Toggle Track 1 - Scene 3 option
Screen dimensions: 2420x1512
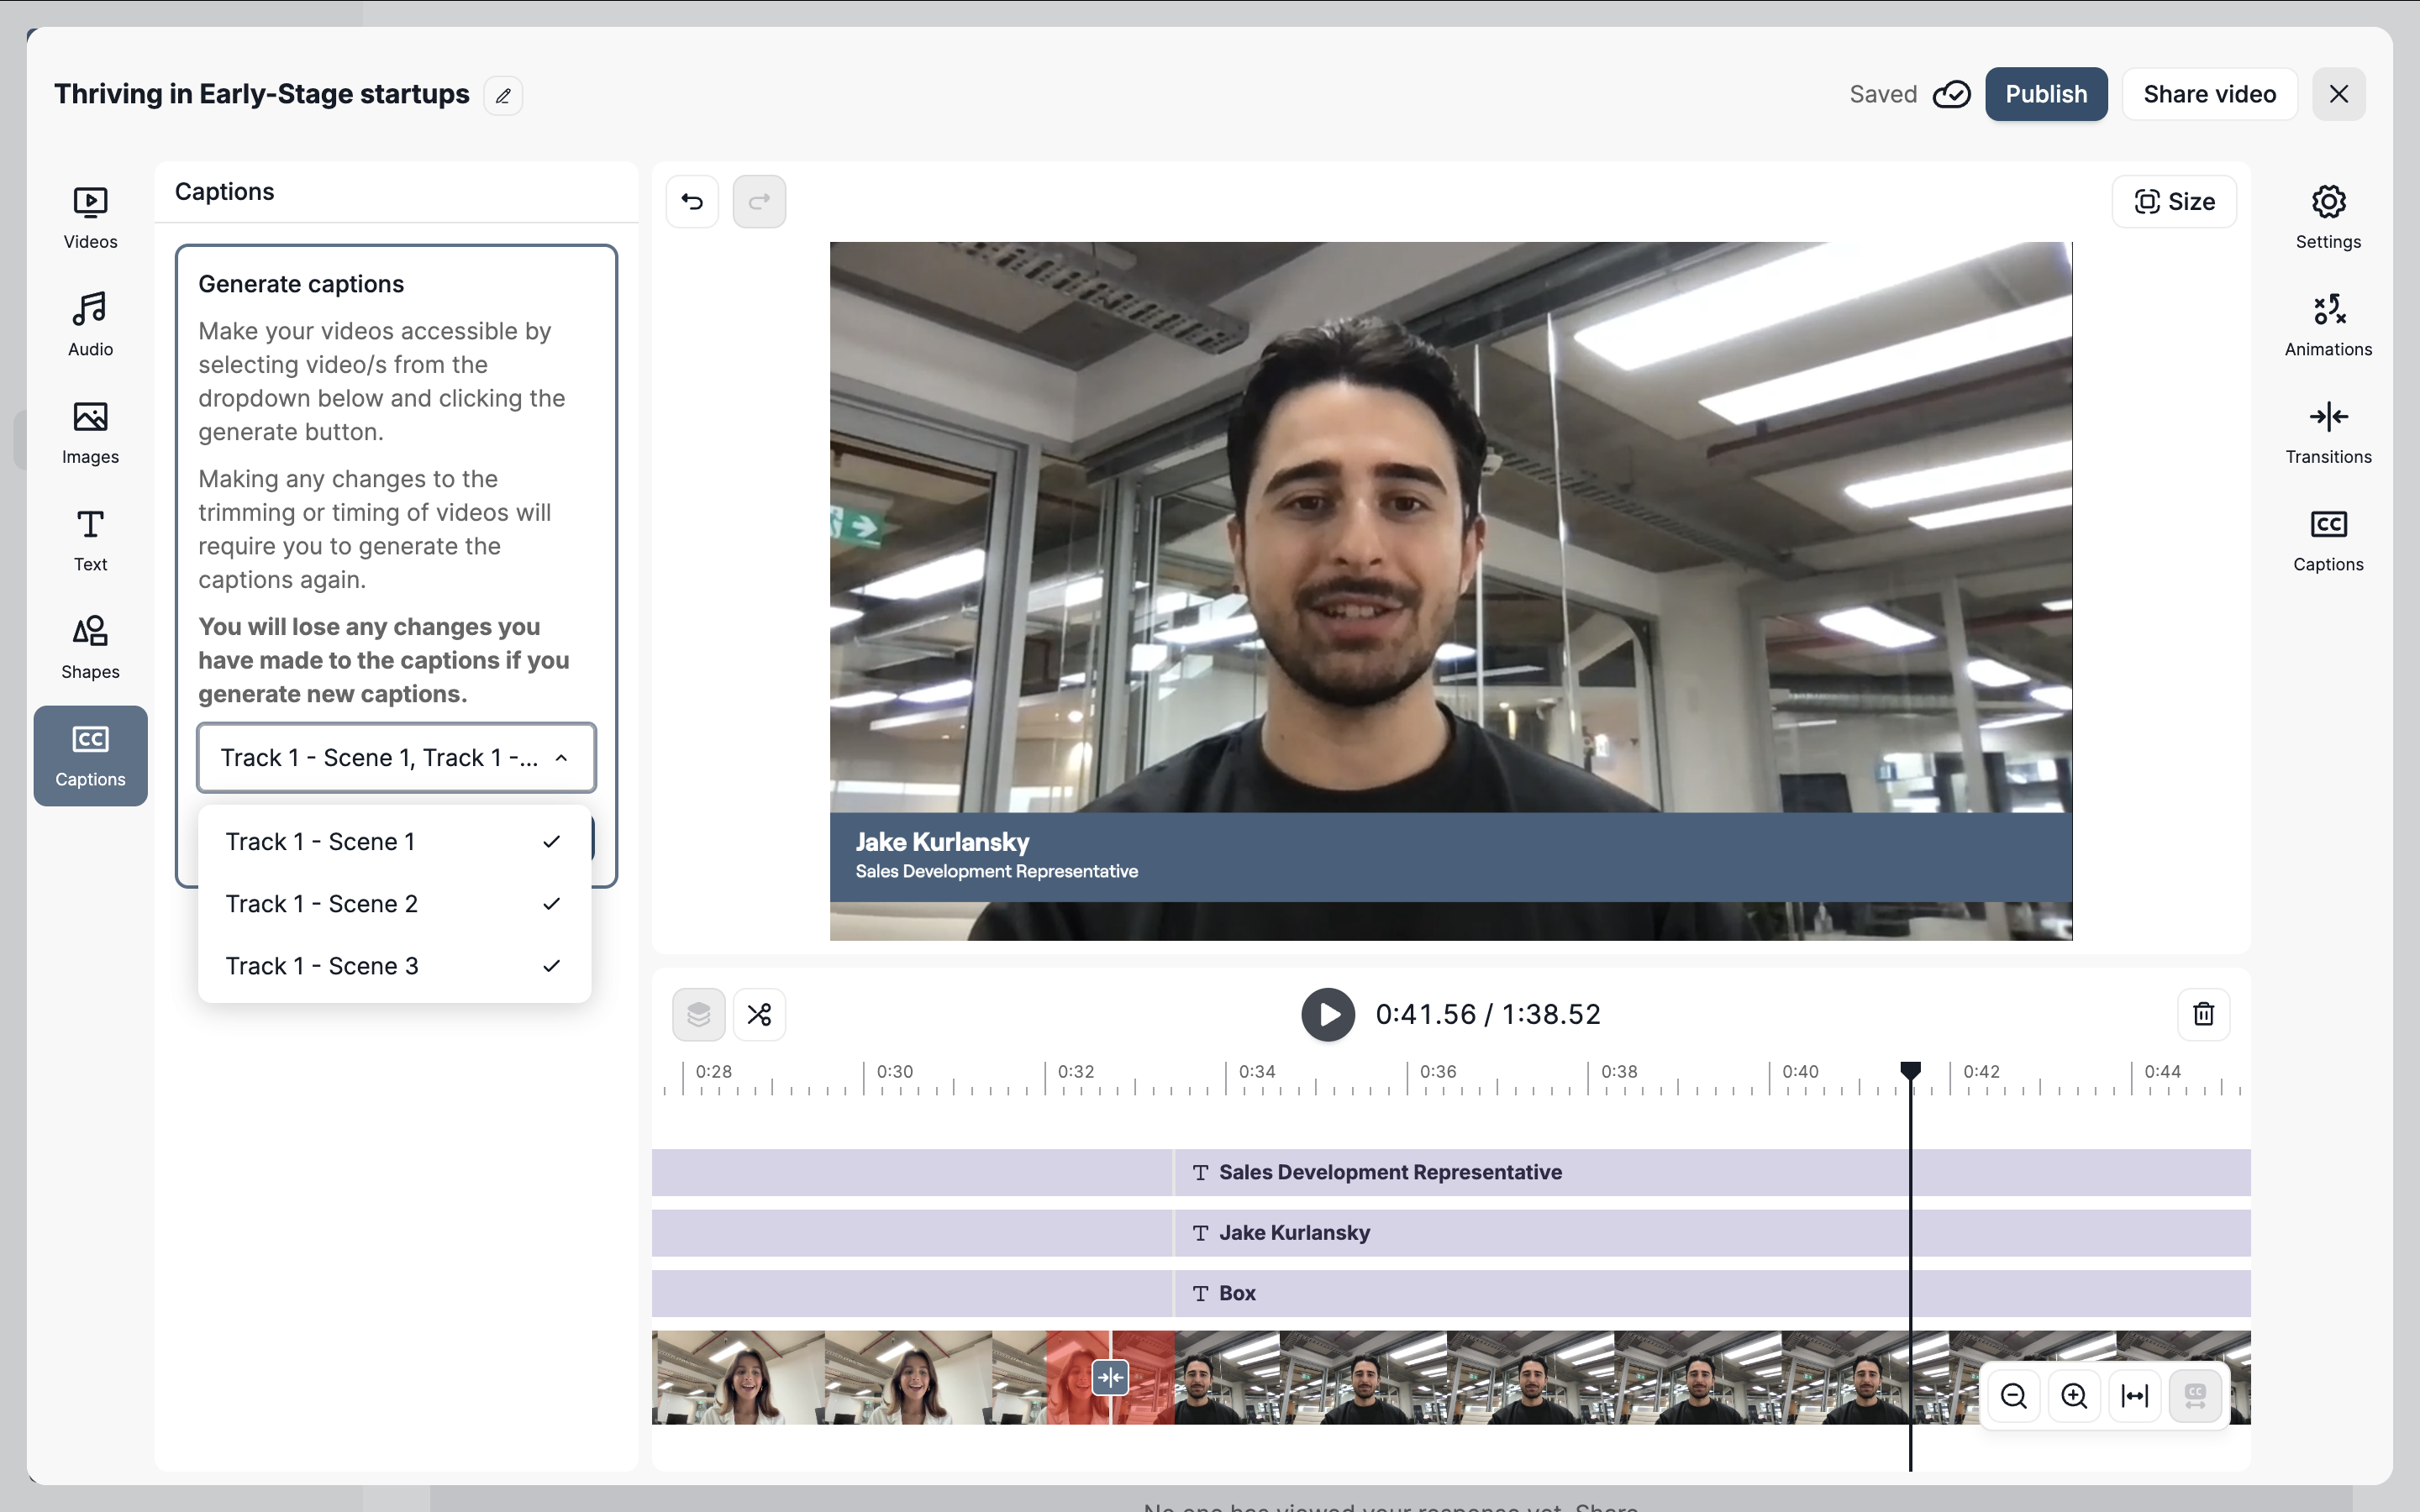tap(394, 966)
